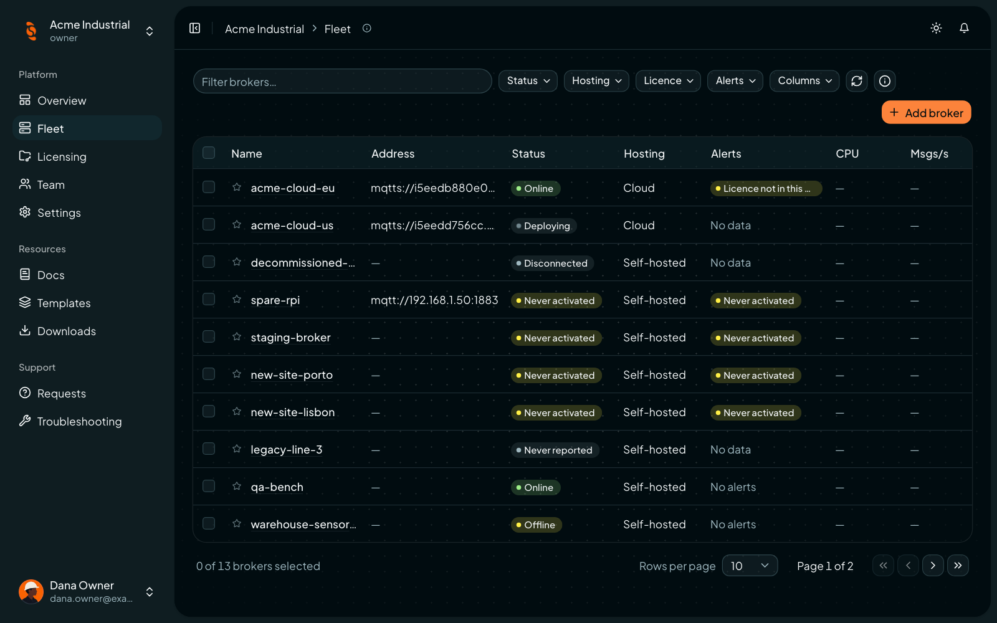997x623 pixels.
Task: Open the staging-broker link
Action: [x=290, y=338]
